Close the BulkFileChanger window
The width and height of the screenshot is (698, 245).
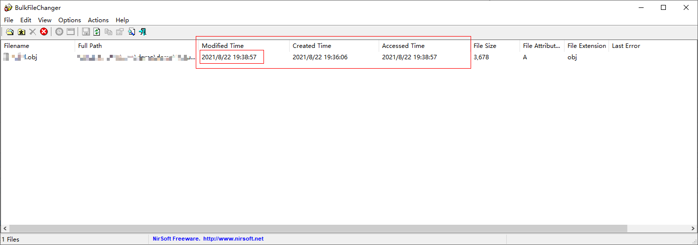(x=686, y=7)
